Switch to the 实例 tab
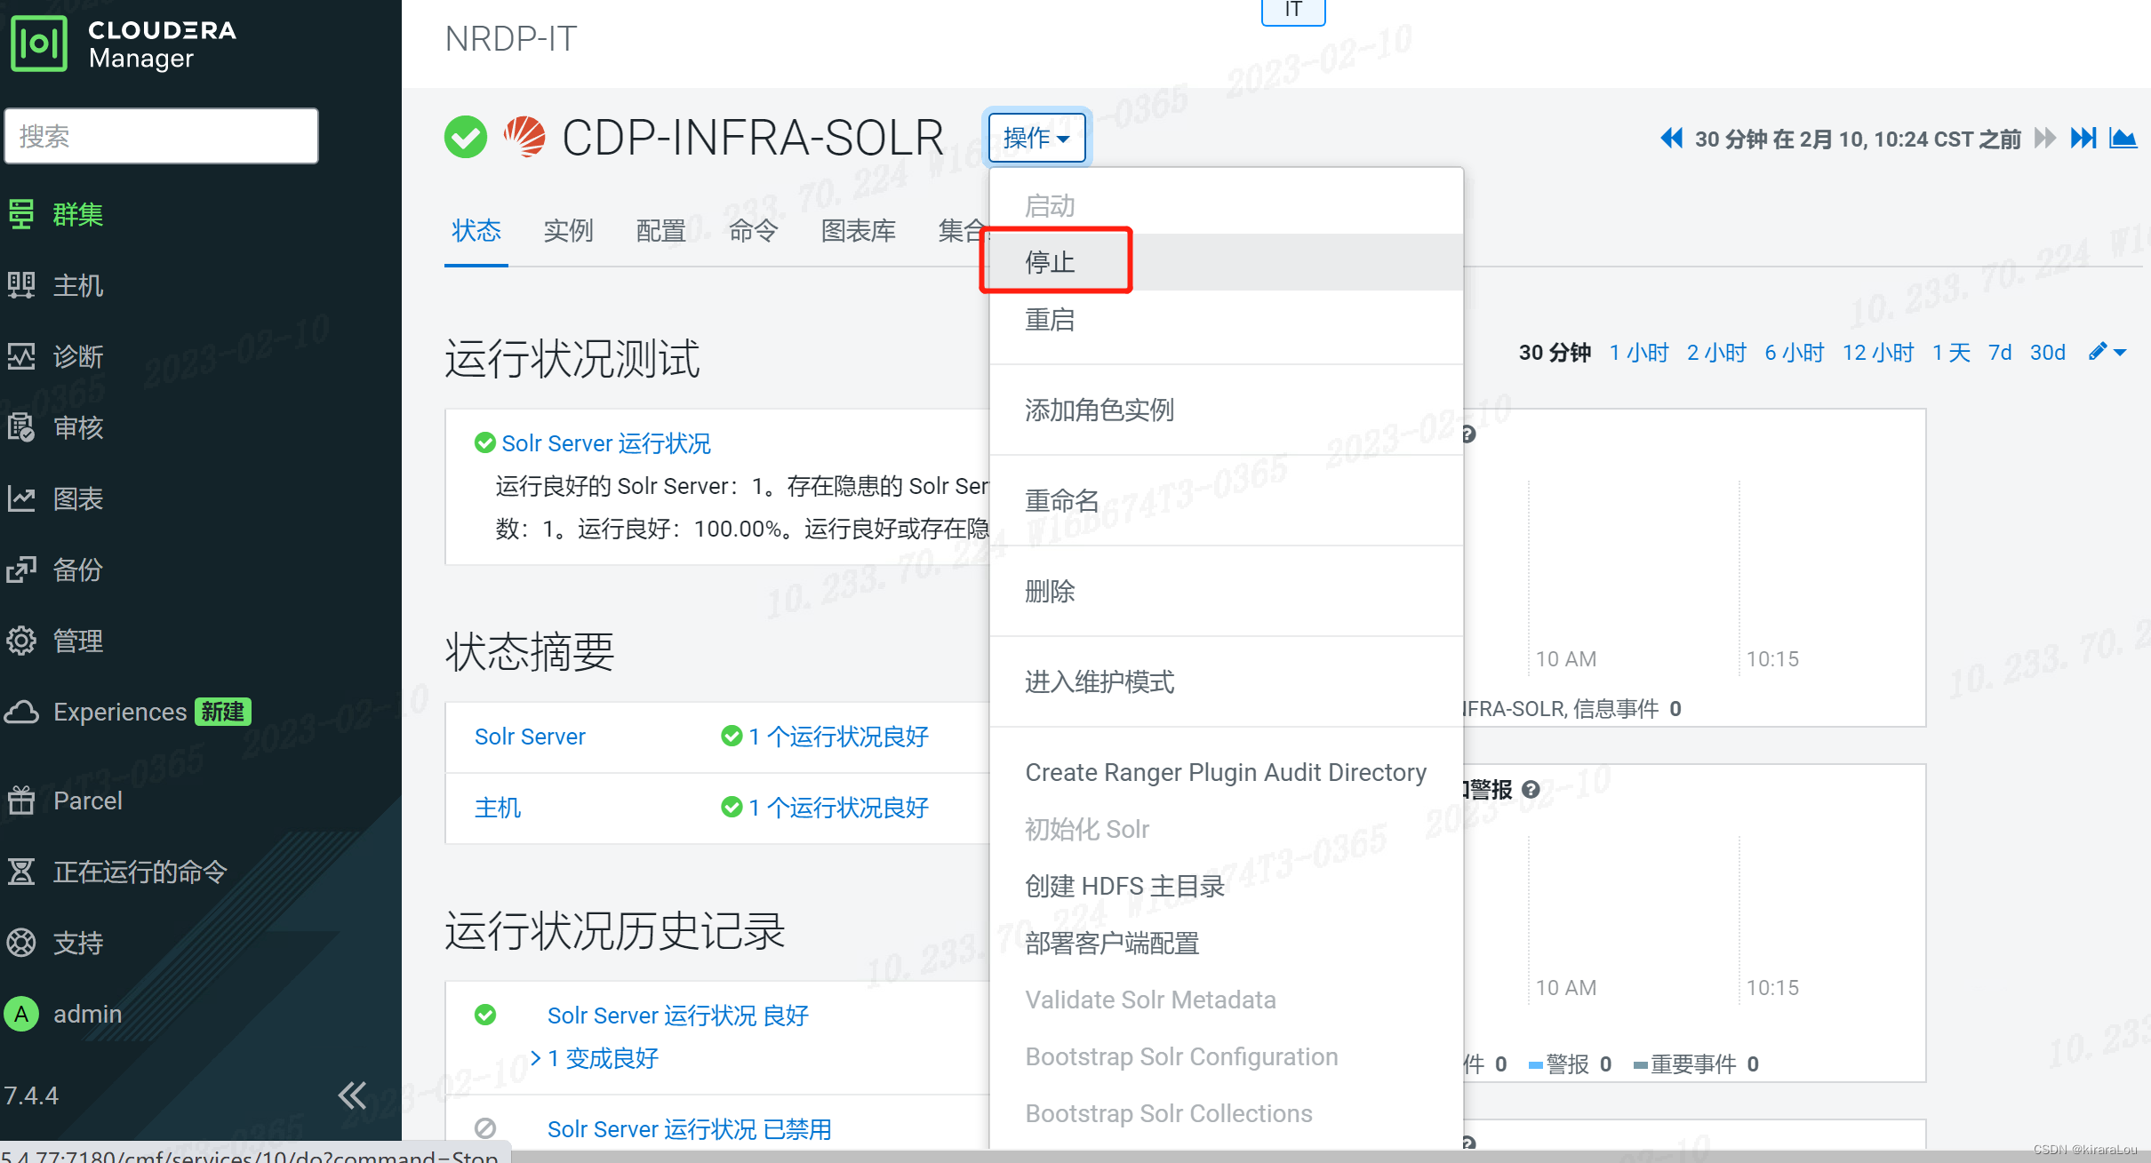 (568, 231)
